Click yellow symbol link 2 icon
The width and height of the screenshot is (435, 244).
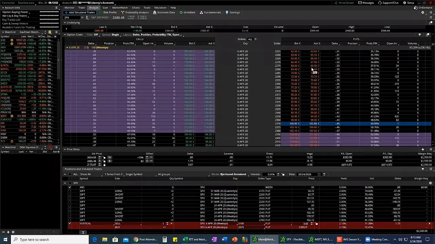click(x=50, y=32)
